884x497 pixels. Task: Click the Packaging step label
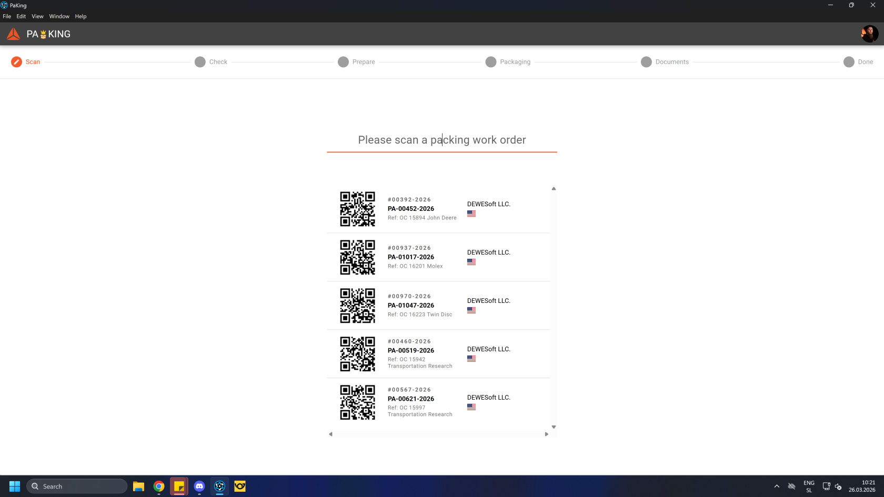coord(515,62)
